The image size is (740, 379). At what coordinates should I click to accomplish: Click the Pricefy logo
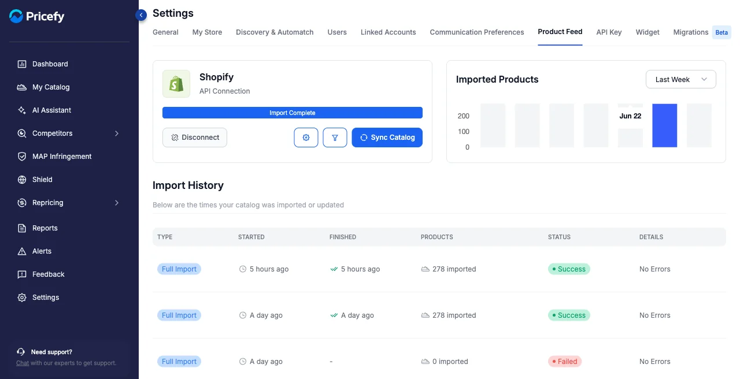[x=36, y=16]
